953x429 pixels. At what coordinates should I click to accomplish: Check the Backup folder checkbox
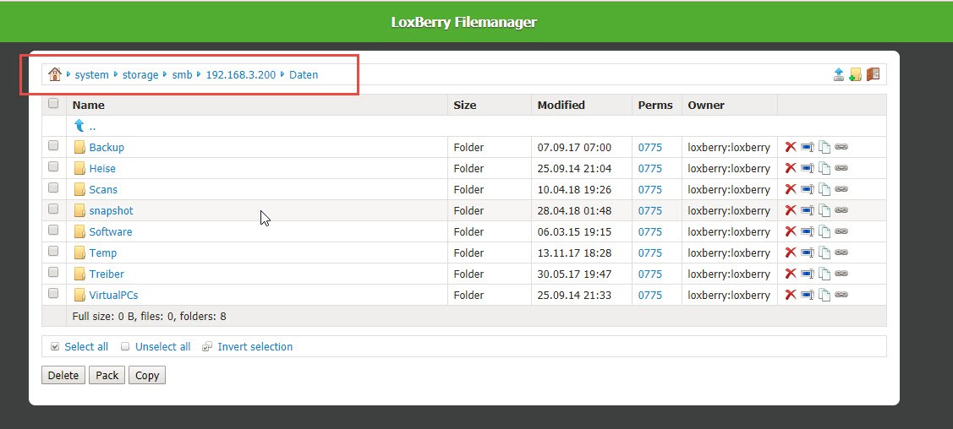tap(53, 145)
